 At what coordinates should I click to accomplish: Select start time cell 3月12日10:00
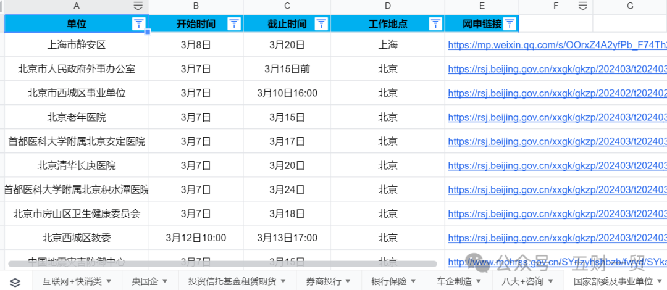point(196,238)
